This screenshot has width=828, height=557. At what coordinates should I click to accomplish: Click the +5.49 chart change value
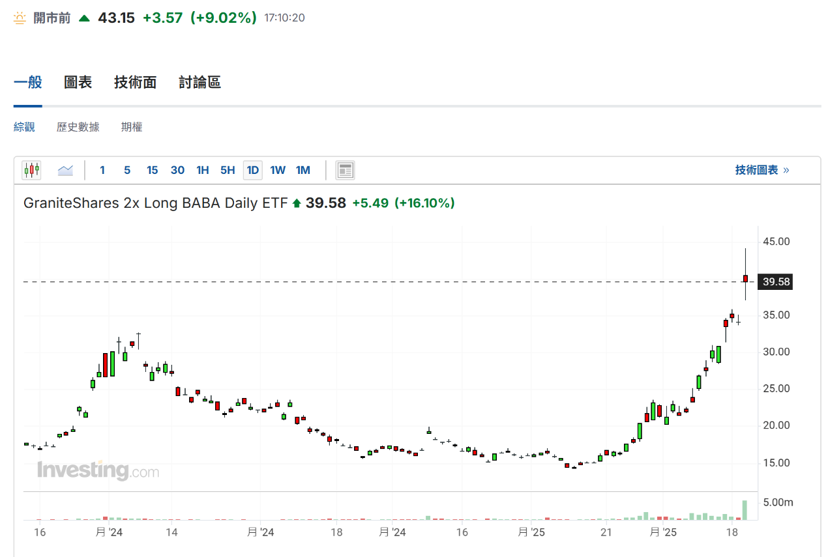coord(370,203)
